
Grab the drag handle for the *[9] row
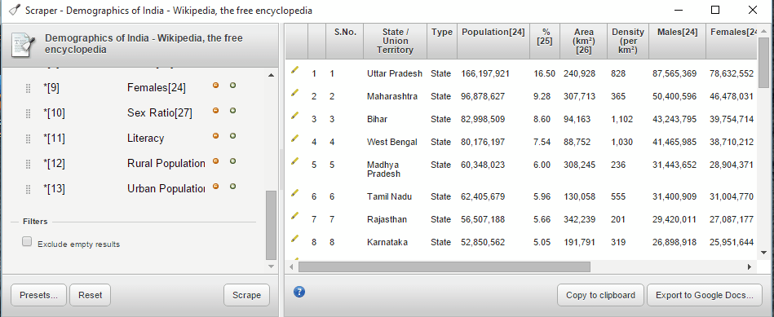coord(28,88)
